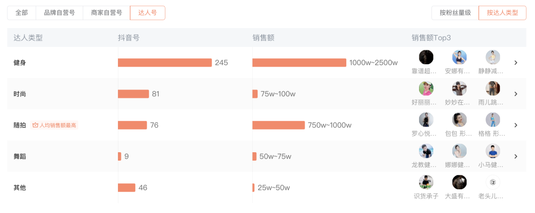This screenshot has width=535, height=213.
Task: Expand 随拍 row chevron arrow
Action: tap(516, 125)
